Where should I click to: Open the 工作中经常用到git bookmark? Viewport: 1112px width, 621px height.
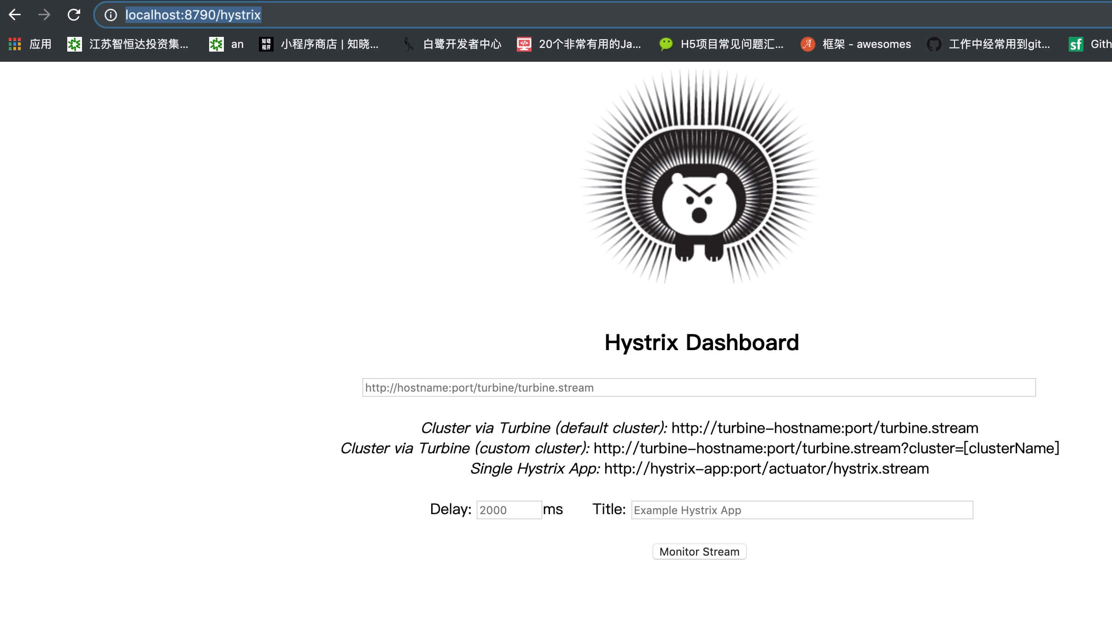coord(989,44)
